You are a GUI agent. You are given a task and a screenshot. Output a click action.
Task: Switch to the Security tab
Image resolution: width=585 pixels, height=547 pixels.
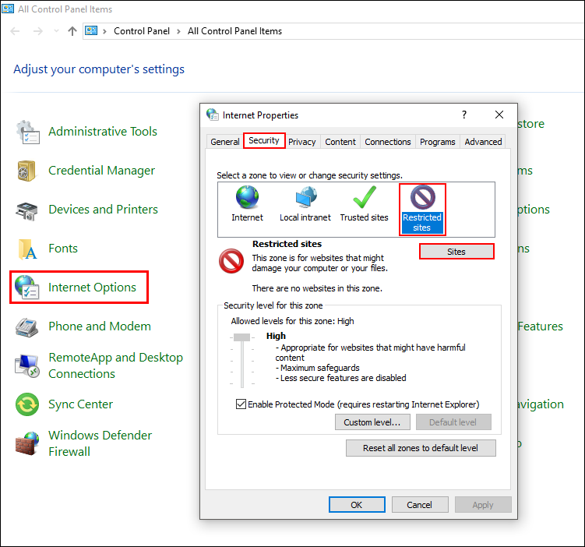pos(264,140)
